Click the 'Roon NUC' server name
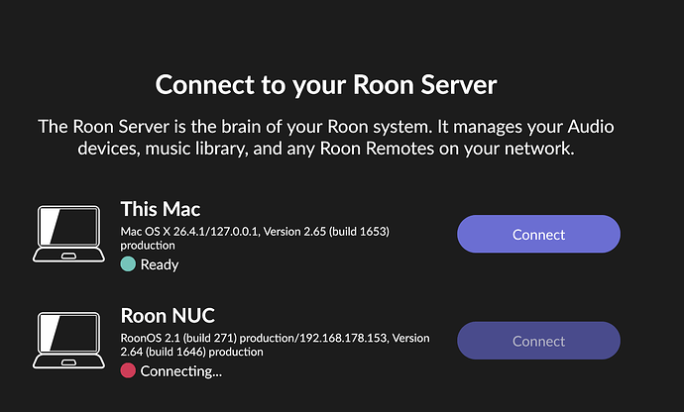 (x=168, y=316)
